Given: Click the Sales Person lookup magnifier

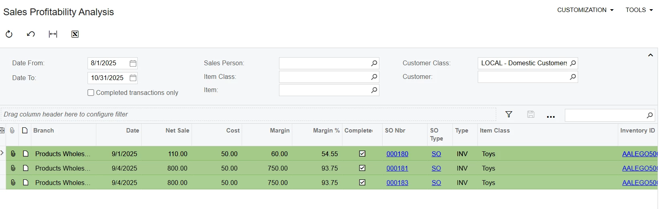Looking at the screenshot, I should [x=374, y=63].
